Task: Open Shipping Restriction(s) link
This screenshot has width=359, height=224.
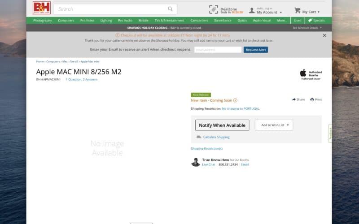Action: click(207, 149)
